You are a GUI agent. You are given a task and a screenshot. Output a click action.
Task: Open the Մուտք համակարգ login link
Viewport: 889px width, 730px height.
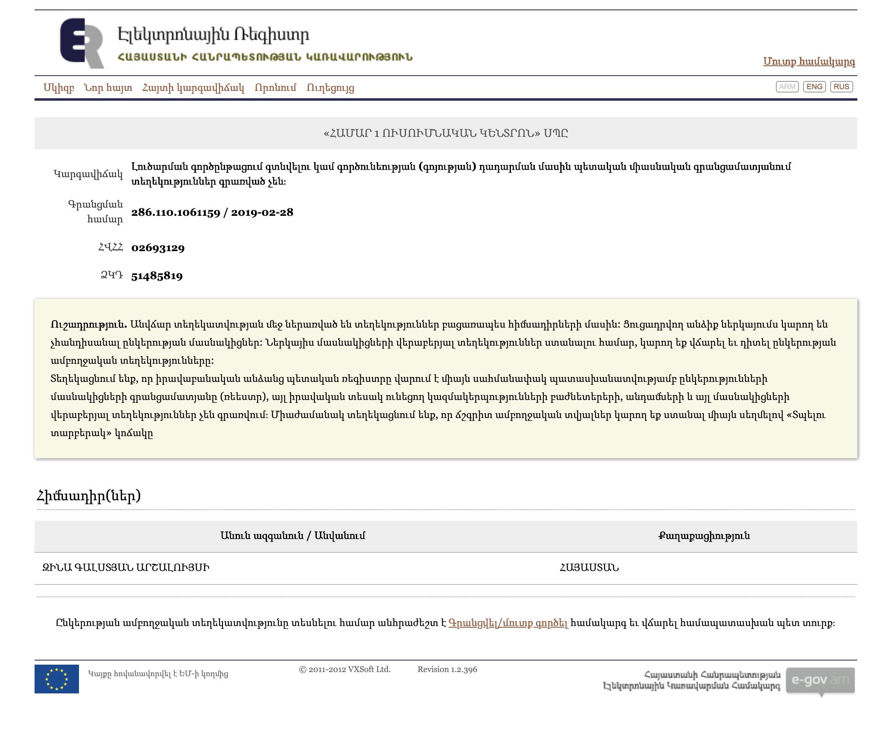click(809, 61)
